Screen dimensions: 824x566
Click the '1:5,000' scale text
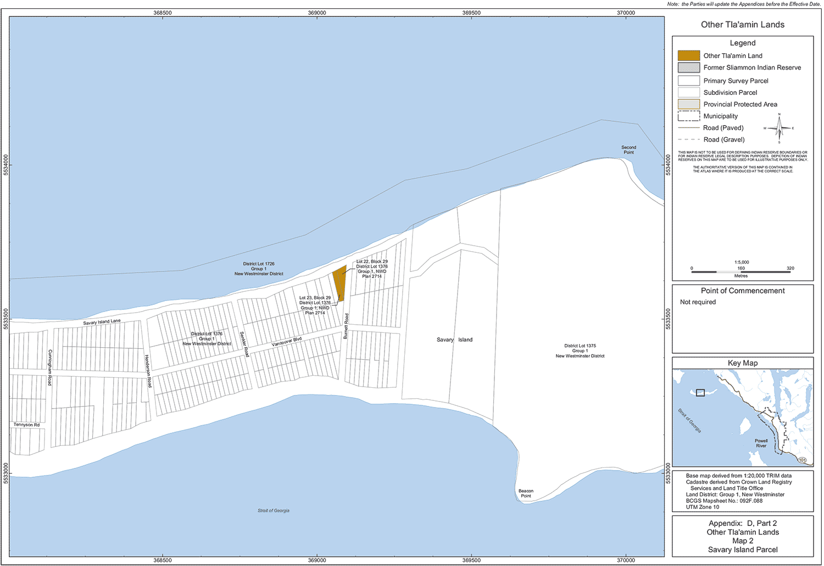pyautogui.click(x=742, y=262)
